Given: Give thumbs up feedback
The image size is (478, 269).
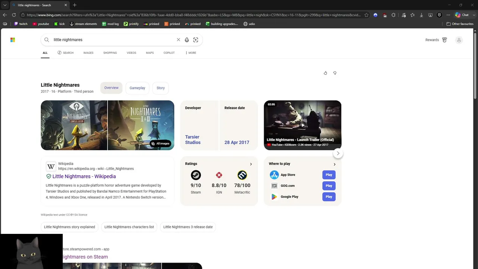Looking at the screenshot, I should 325,73.
